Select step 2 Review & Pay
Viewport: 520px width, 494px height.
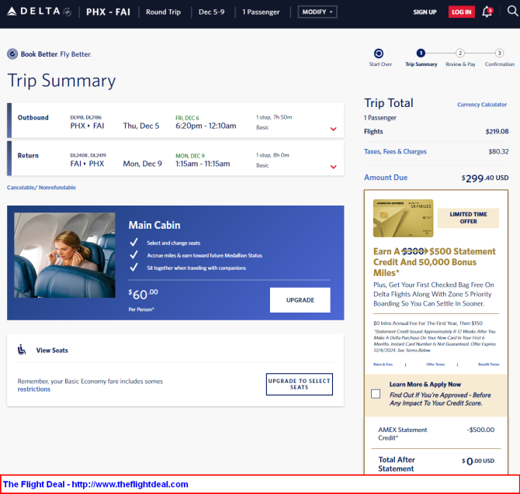pyautogui.click(x=460, y=53)
